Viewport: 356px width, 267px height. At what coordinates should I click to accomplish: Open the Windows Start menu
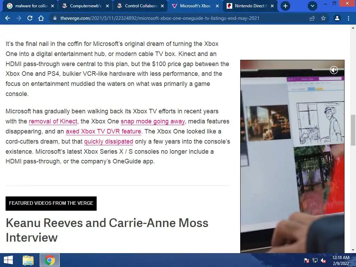[x=8, y=260]
